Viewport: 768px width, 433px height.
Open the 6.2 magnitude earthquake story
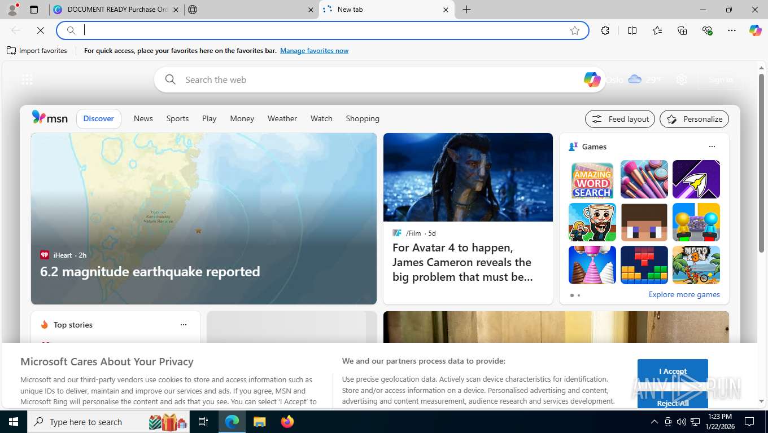pos(203,219)
